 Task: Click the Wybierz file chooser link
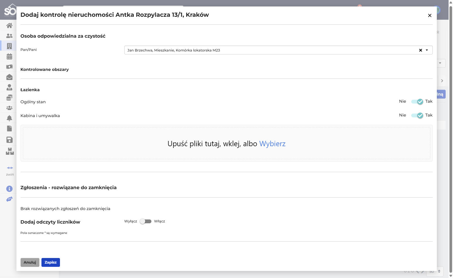273,144
